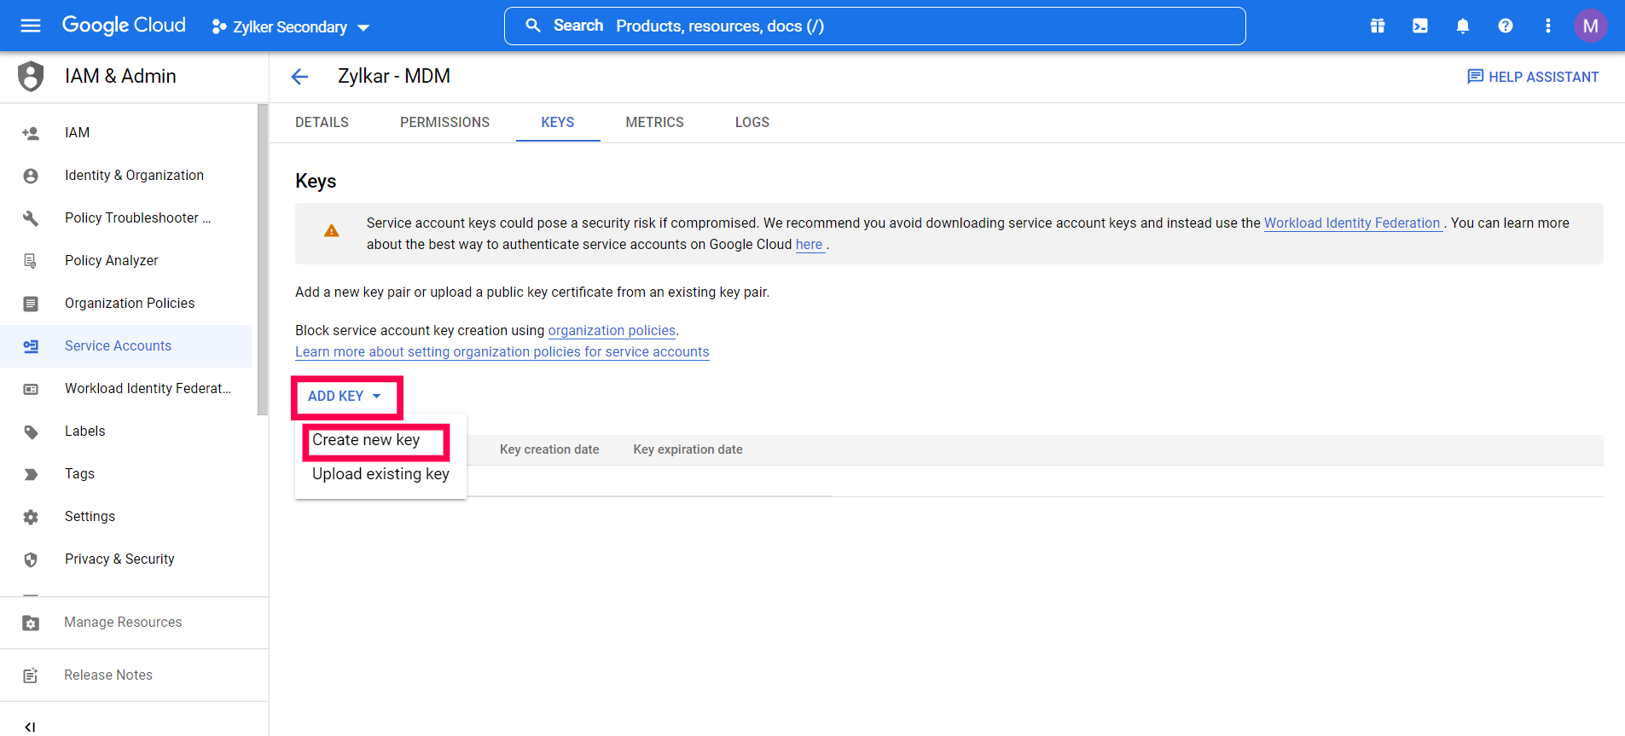This screenshot has height=736, width=1625.
Task: Open Tags in the sidebar
Action: coord(126,473)
